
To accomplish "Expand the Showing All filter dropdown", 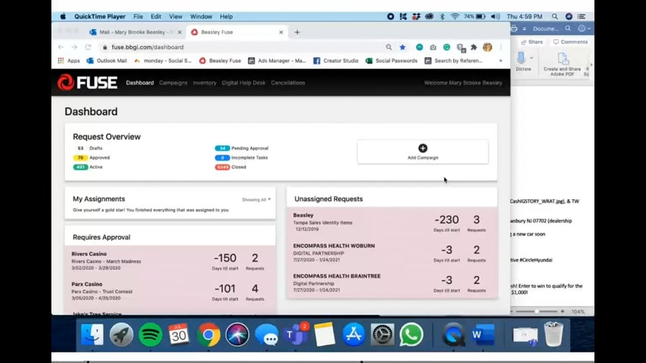I will point(256,200).
